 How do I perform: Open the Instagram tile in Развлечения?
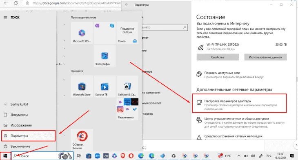tap(120, 109)
